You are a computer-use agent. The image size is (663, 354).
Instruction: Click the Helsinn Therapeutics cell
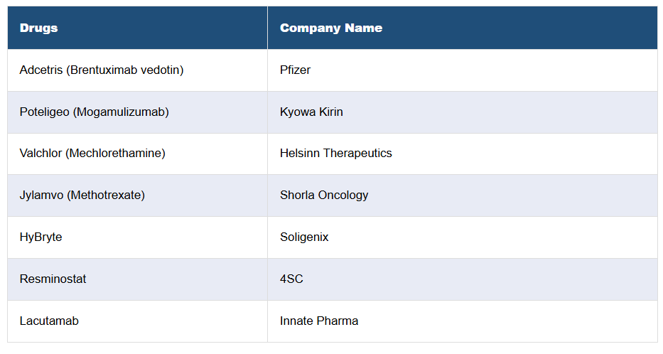point(335,154)
